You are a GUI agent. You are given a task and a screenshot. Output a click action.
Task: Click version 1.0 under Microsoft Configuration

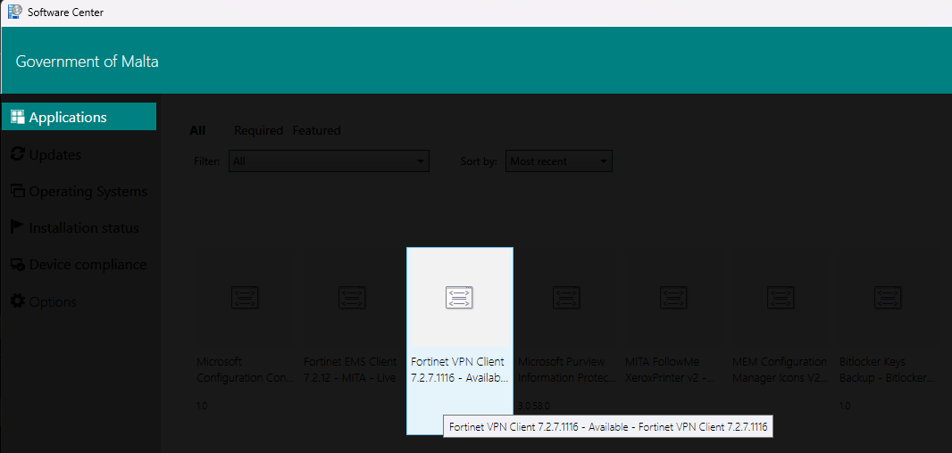pos(202,406)
